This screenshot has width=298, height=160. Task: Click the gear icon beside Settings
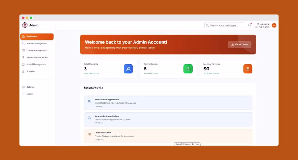coord(23,87)
